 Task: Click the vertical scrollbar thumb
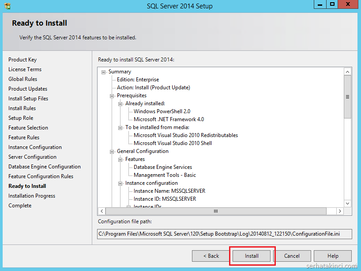(348, 97)
